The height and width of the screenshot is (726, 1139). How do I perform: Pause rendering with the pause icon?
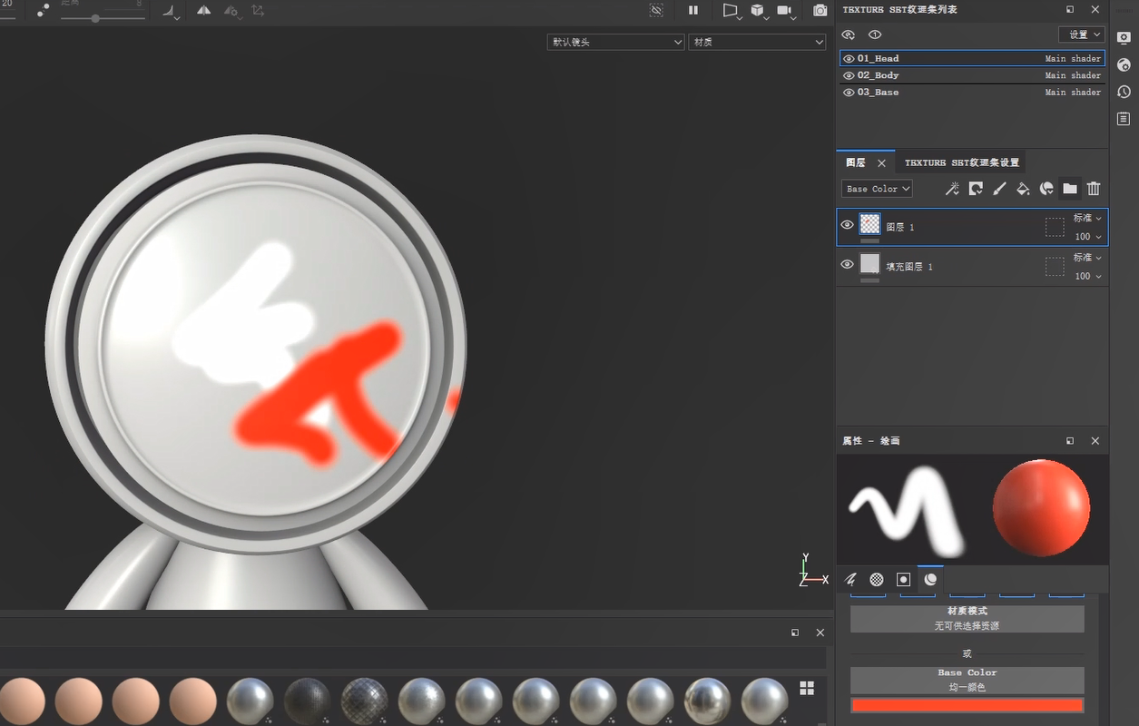[x=693, y=10]
